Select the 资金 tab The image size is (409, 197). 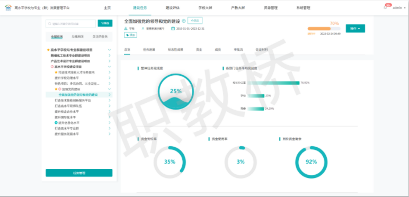[199, 49]
